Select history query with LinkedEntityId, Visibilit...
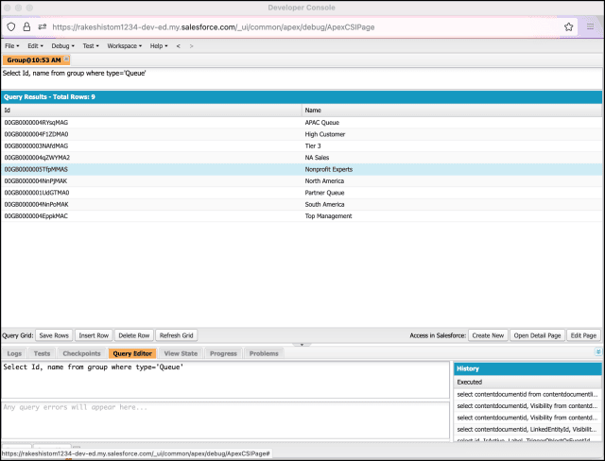Viewport: 605px width, 461px height. tap(527, 429)
